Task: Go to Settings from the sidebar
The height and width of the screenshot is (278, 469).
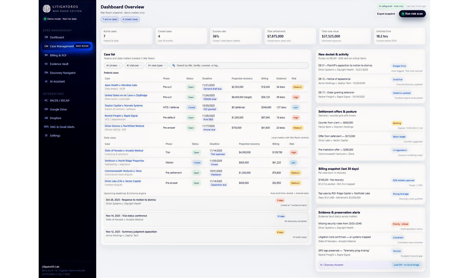Action: [x=55, y=135]
